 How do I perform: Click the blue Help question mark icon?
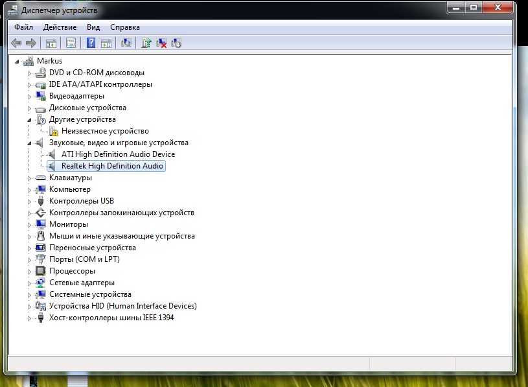click(x=91, y=43)
